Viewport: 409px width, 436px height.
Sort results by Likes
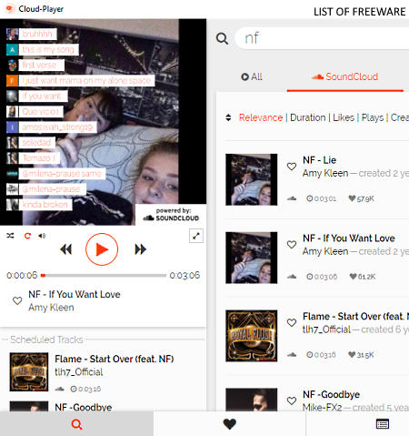pyautogui.click(x=344, y=117)
